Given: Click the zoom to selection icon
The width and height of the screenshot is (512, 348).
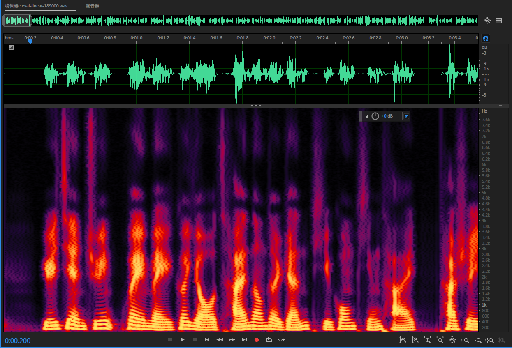Looking at the screenshot, I should coord(490,340).
